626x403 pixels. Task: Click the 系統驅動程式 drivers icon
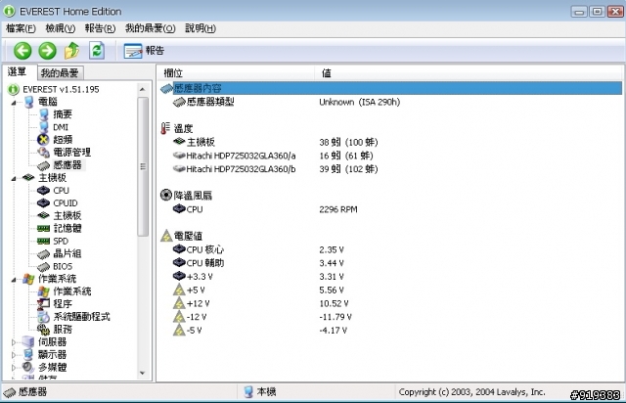coord(43,317)
